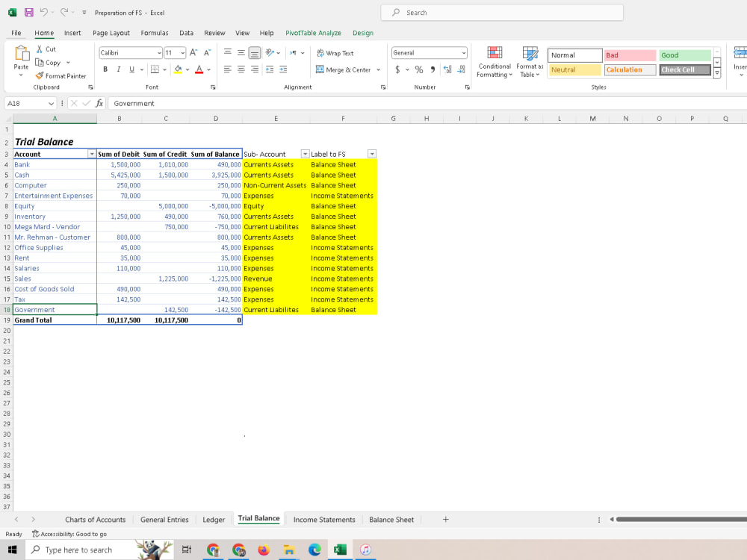
Task: Toggle Underline formatting
Action: coord(132,69)
